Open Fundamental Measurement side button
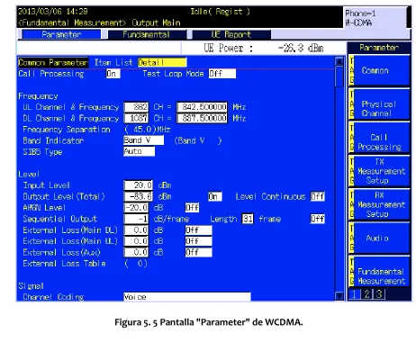 (379, 271)
